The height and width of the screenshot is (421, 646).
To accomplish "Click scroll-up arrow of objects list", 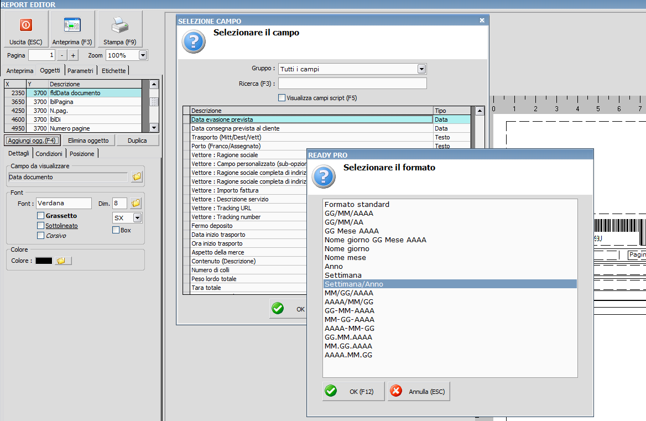I will point(154,84).
